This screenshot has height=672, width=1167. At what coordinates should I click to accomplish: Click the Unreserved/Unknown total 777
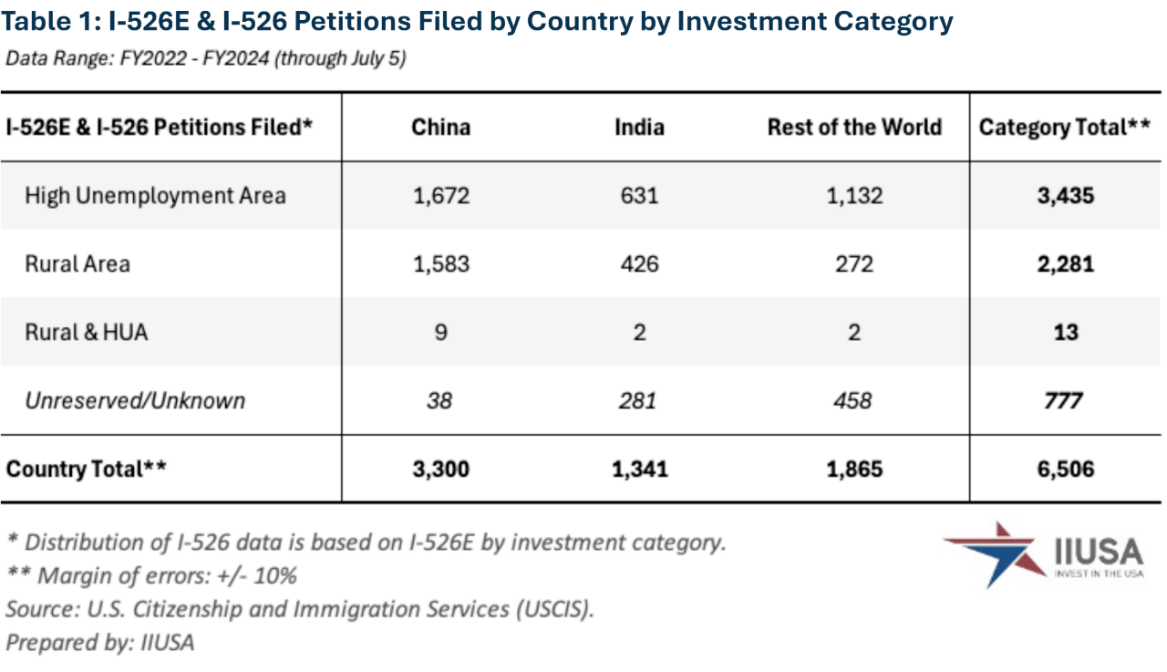pyautogui.click(x=1064, y=400)
